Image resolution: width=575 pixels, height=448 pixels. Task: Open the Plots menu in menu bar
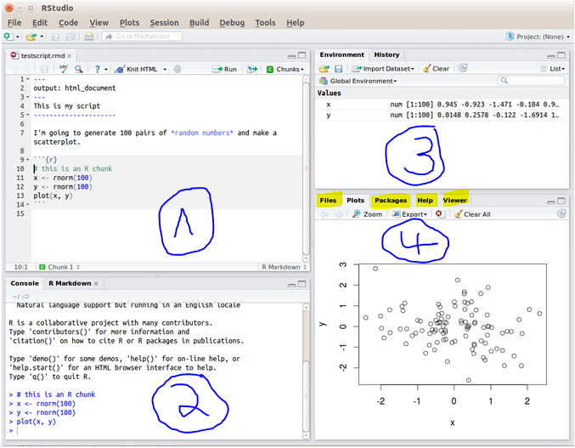point(129,23)
